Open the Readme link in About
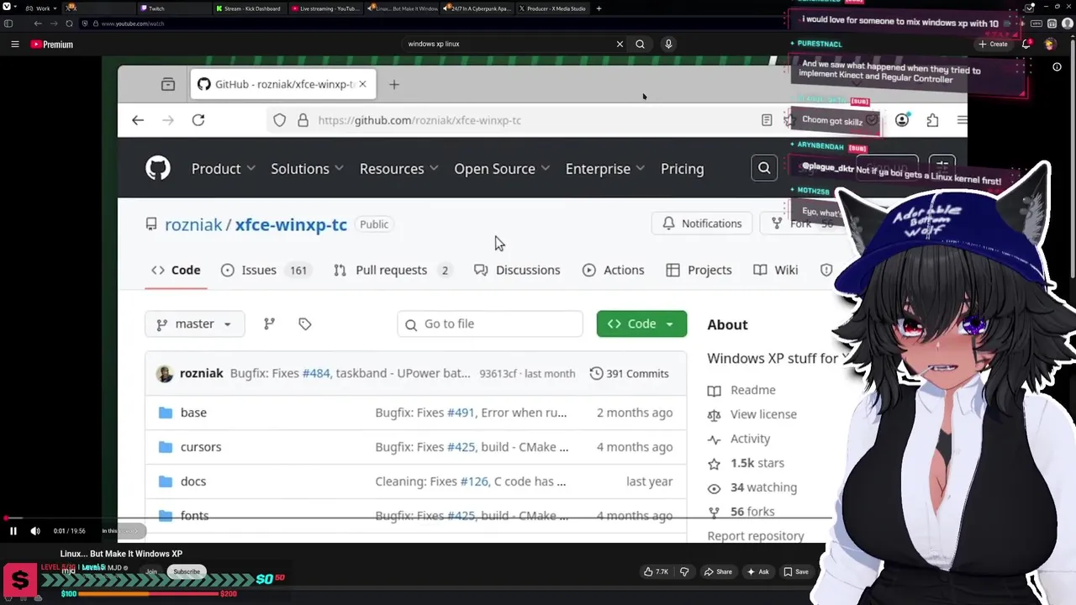The image size is (1076, 605). 741,390
